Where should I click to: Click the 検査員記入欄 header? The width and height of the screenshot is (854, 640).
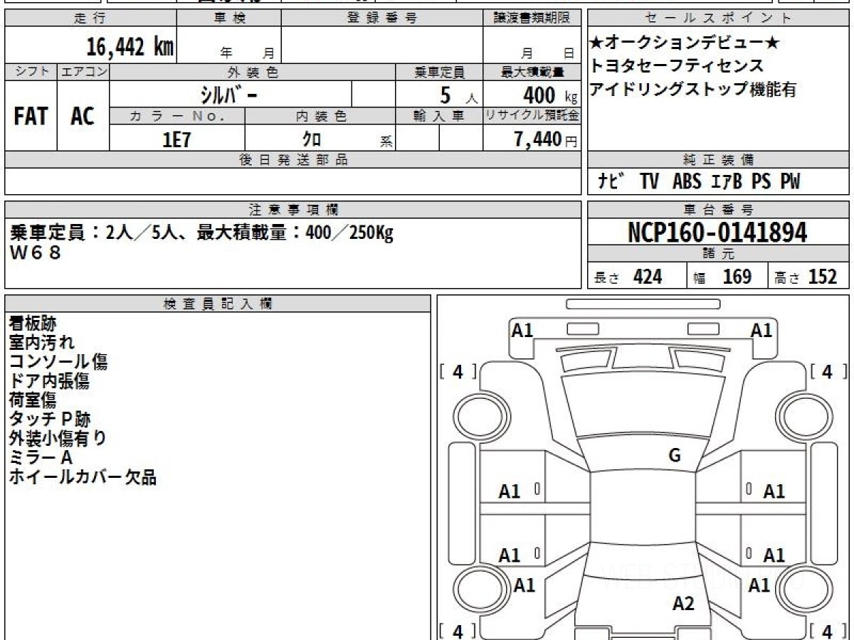pos(218,304)
